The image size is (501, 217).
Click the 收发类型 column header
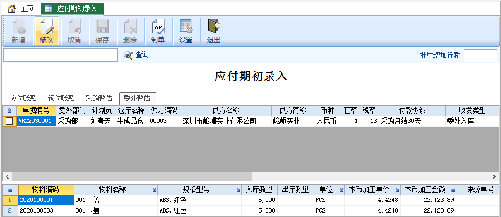coord(471,111)
